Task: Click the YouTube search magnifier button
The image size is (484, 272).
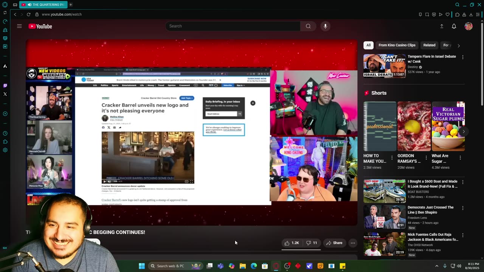Action: click(308, 26)
